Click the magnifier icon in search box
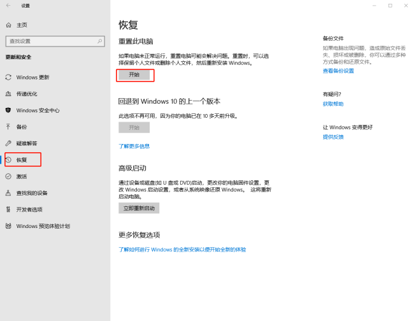 (x=99, y=41)
